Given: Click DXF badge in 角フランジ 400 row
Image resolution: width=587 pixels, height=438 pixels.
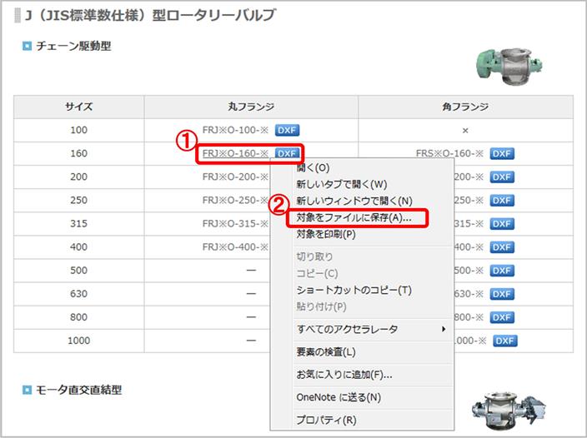Looking at the screenshot, I should 502,247.
